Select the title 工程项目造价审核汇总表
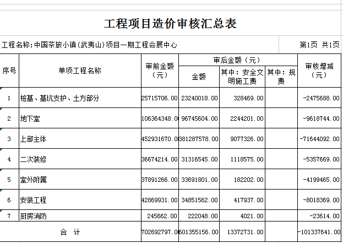343x243 pixels. (x=170, y=24)
